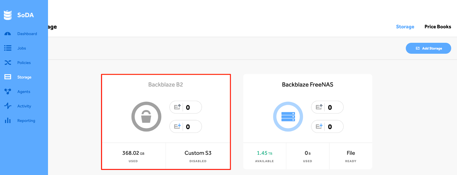Click the Backblaze FreeNAS server icon
The image size is (457, 175).
pyautogui.click(x=288, y=116)
